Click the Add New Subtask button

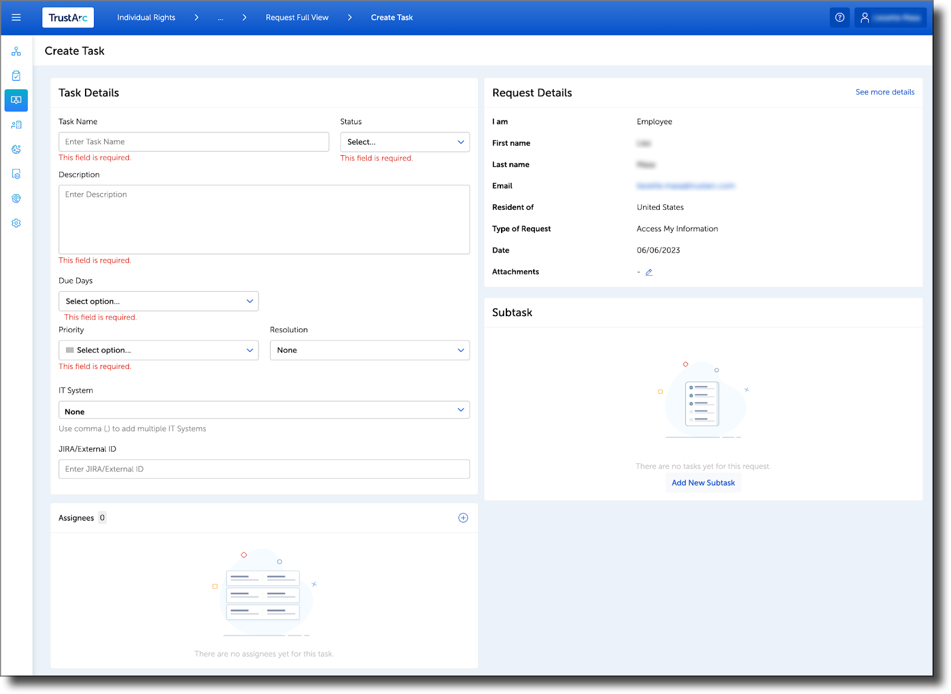703,482
